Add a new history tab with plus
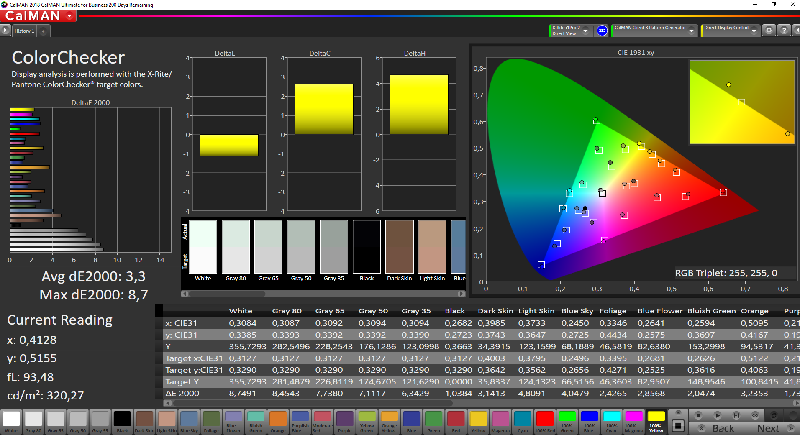Screen dimensions: 800x435 click(43, 31)
